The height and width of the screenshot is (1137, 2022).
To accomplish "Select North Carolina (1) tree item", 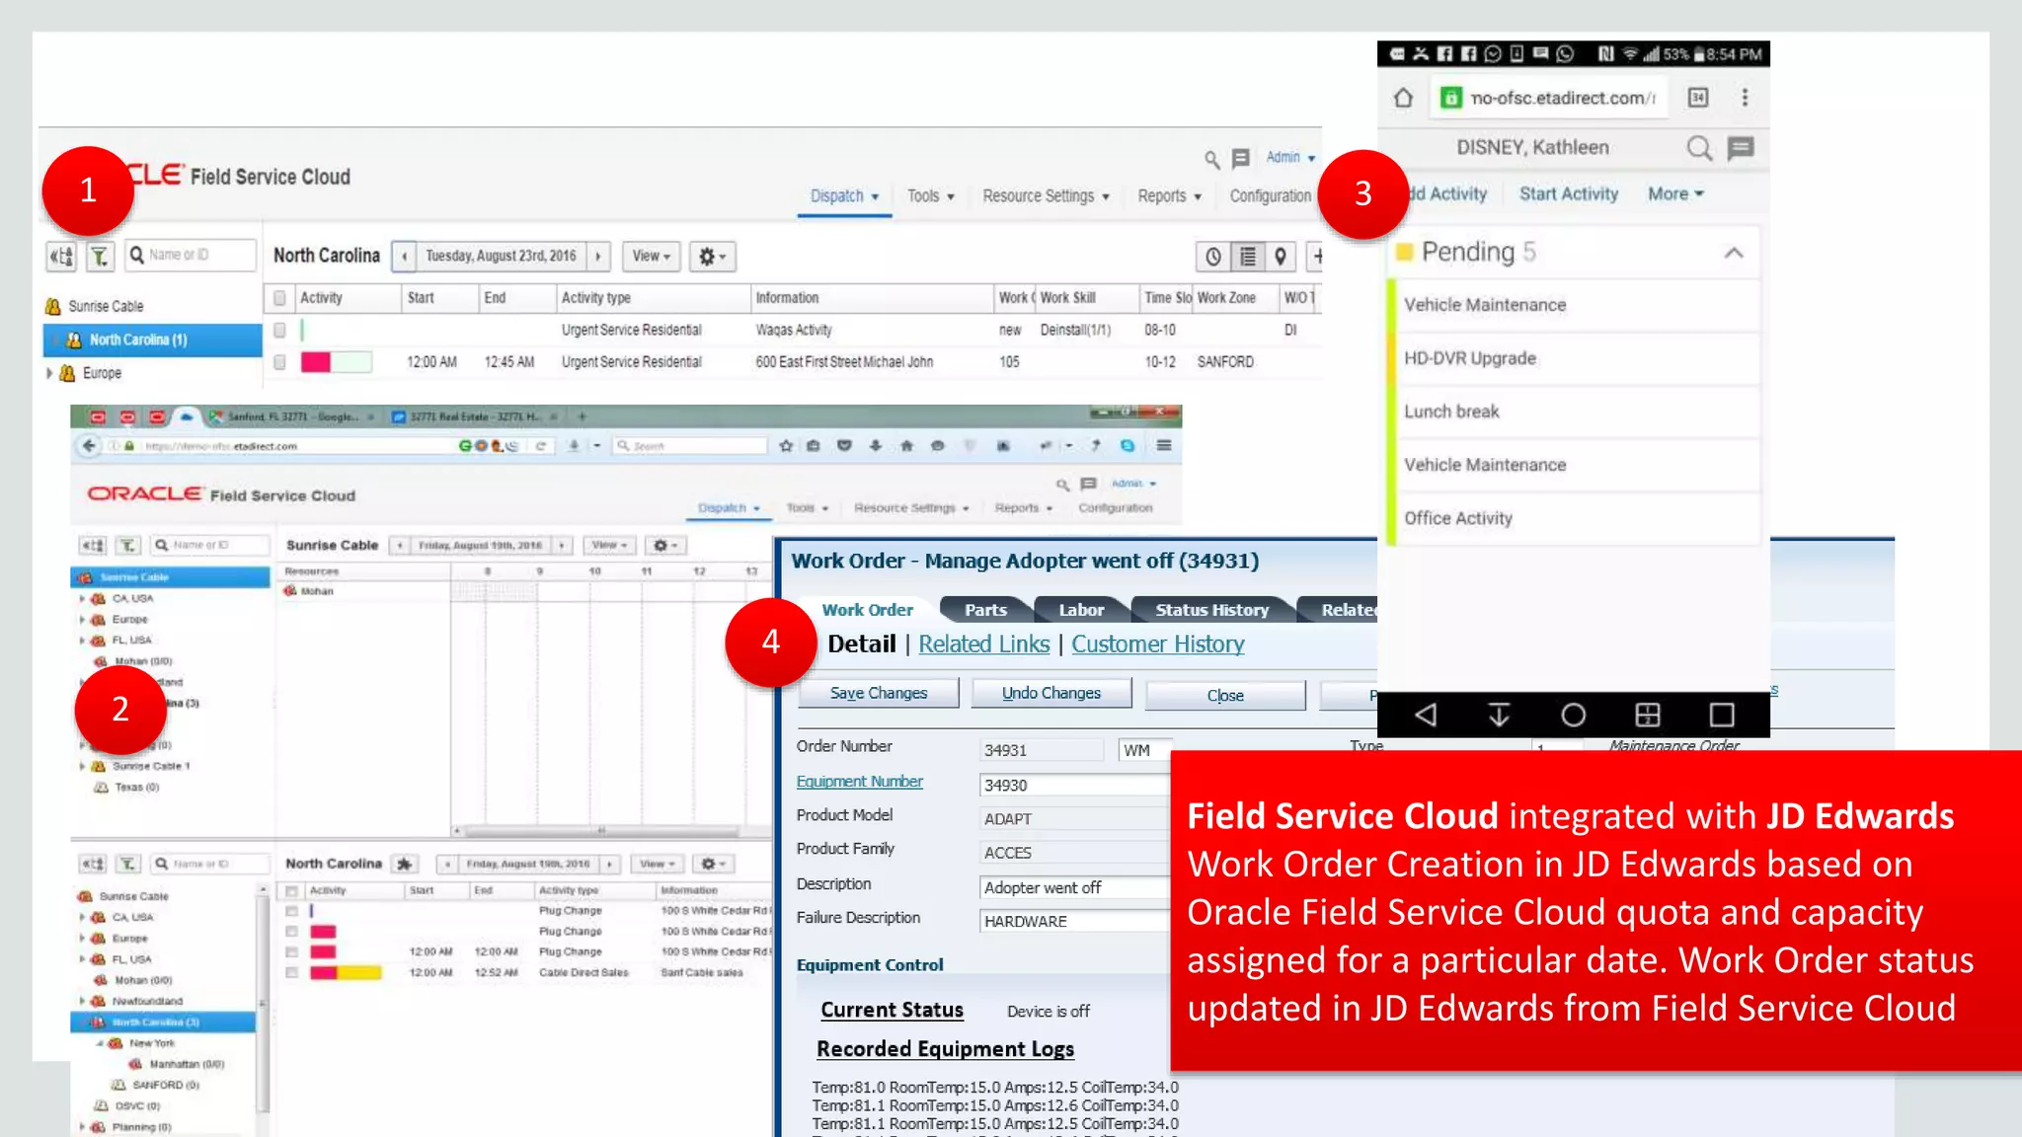I will (153, 340).
